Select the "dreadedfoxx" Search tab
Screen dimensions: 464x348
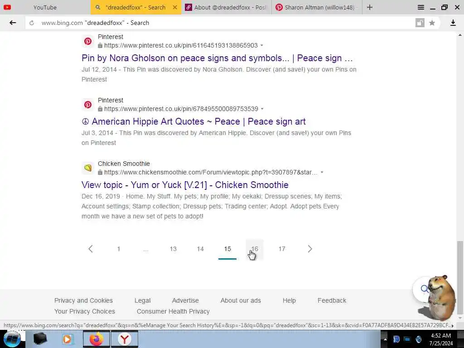(x=136, y=7)
